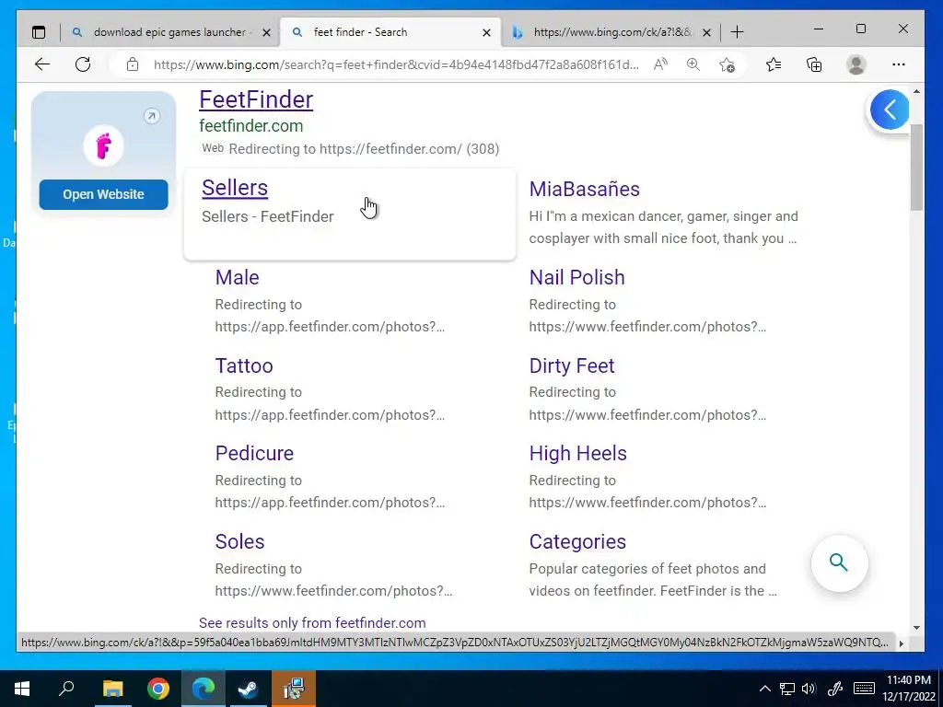Click the address bar URL field
Viewport: 943px width, 707px height.
coord(396,64)
